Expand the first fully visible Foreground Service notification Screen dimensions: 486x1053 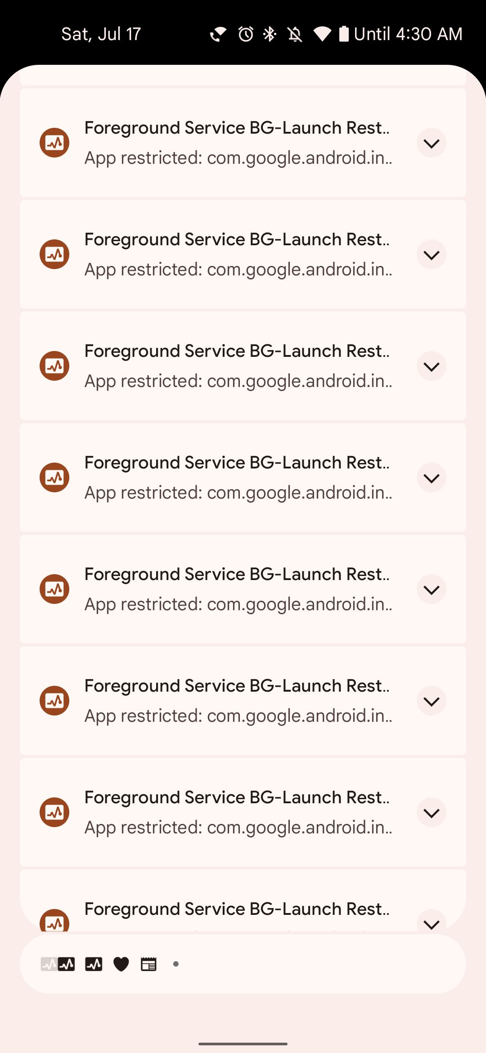[x=431, y=143]
